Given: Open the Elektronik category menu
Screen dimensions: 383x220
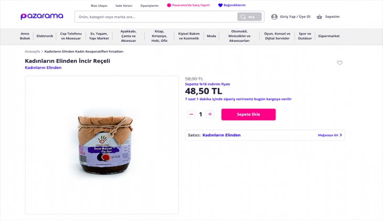Looking at the screenshot, I should [45, 36].
